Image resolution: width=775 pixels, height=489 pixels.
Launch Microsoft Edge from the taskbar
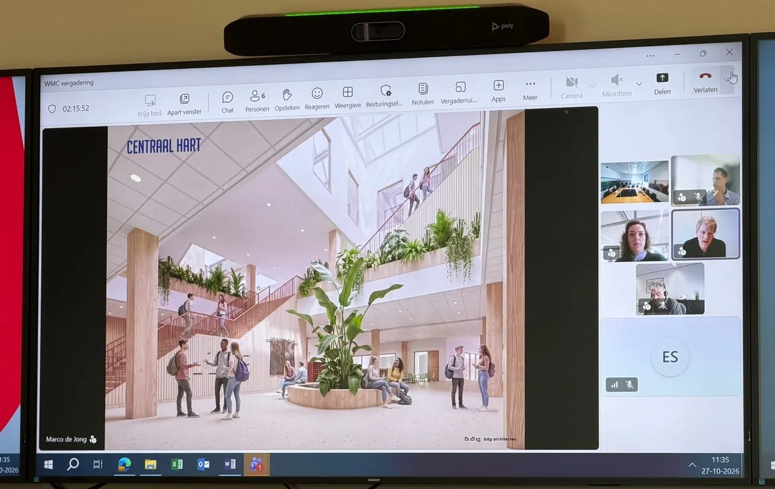pyautogui.click(x=124, y=465)
